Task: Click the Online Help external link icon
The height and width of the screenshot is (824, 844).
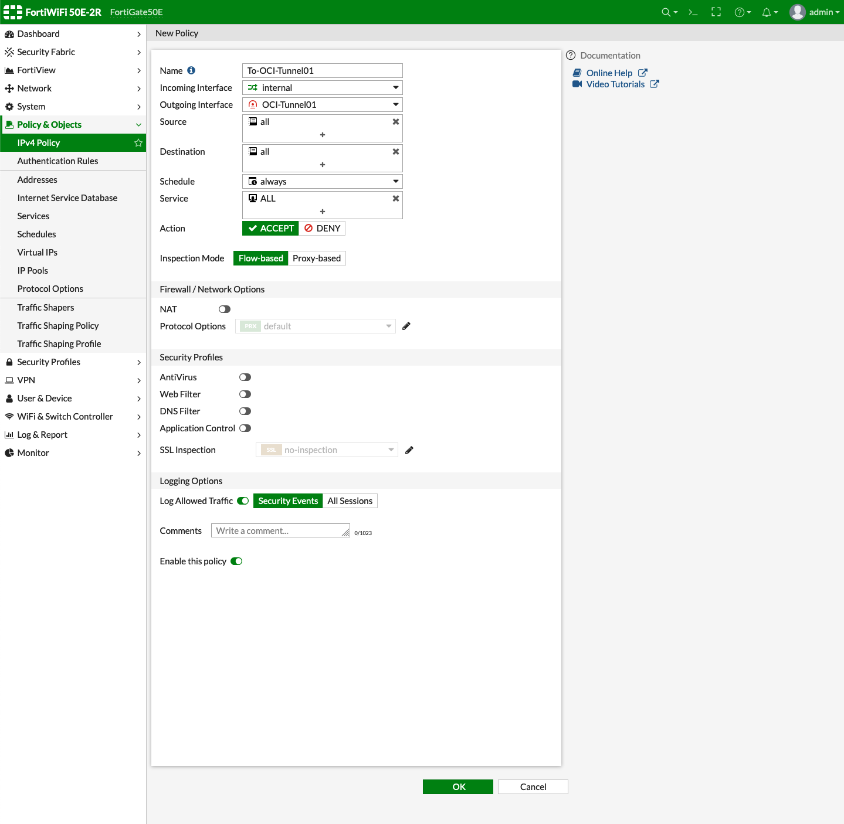Action: 643,73
